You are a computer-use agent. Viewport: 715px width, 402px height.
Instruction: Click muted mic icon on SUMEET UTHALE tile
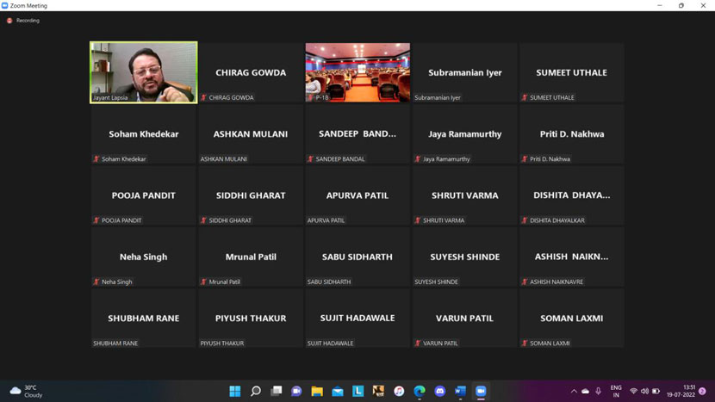coord(525,98)
